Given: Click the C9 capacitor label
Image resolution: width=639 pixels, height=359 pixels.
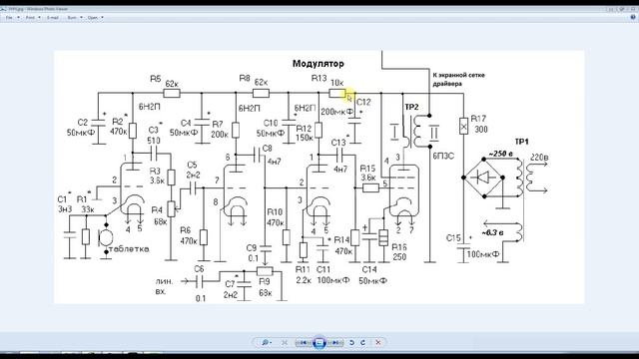Looking at the screenshot, I should point(252,248).
